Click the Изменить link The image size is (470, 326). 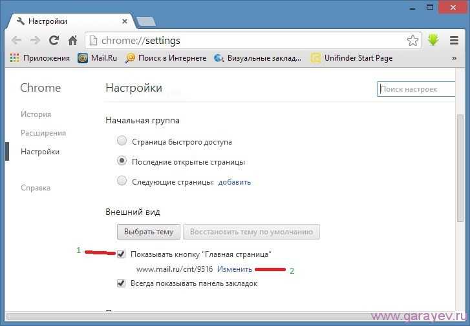tap(235, 269)
